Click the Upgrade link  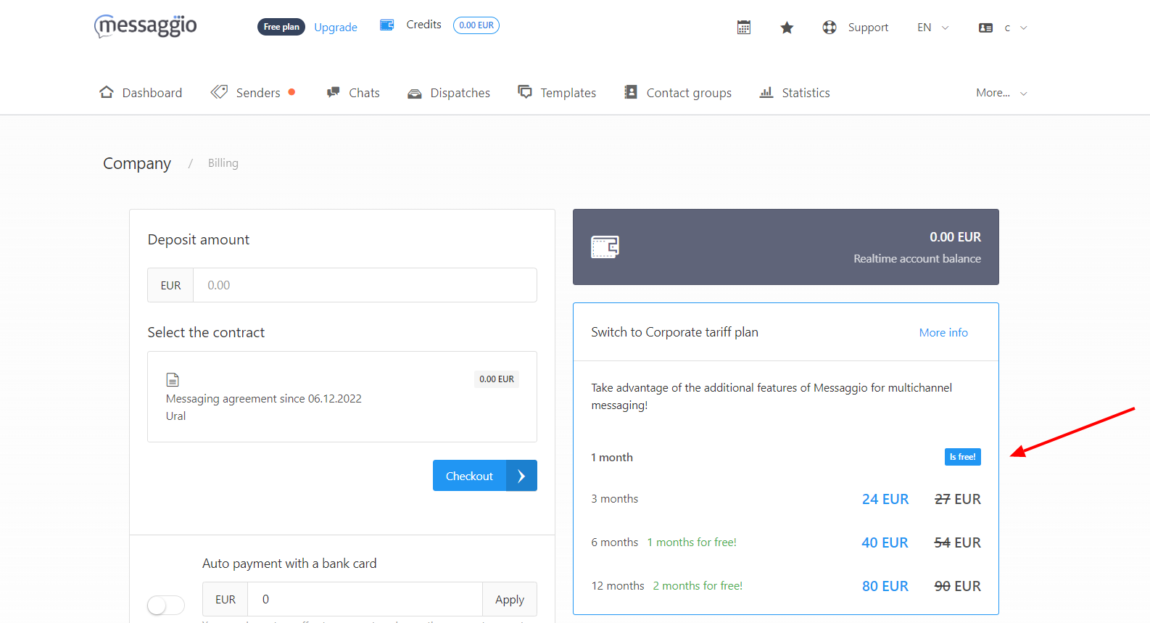(x=336, y=28)
